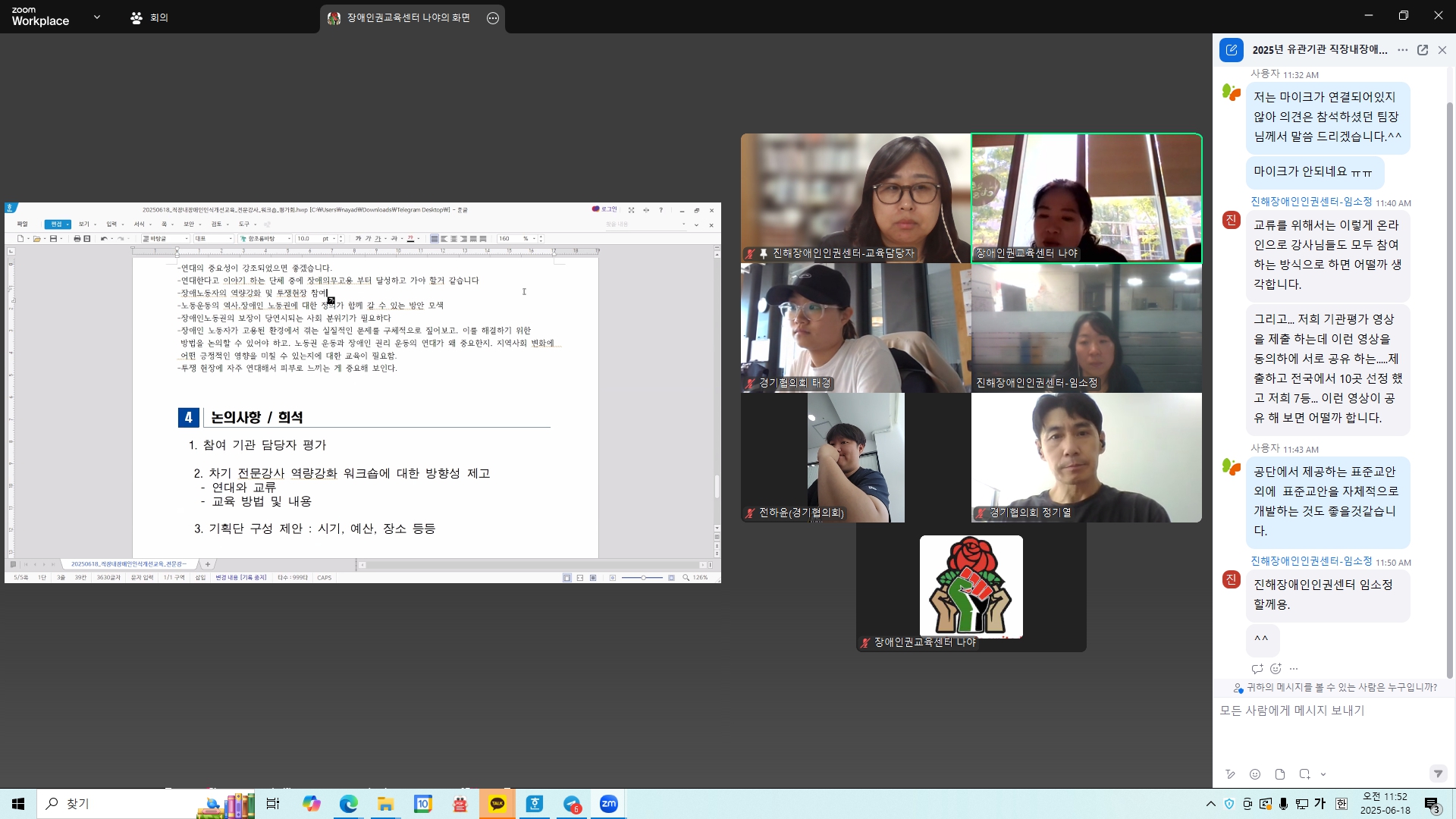This screenshot has width=1456, height=819.
Task: Add emoji reaction to last chat message
Action: [1276, 669]
